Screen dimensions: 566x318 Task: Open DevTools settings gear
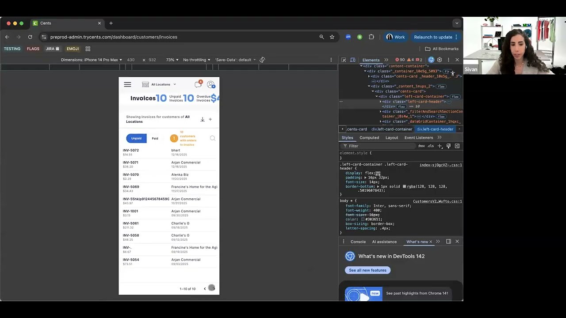440,60
